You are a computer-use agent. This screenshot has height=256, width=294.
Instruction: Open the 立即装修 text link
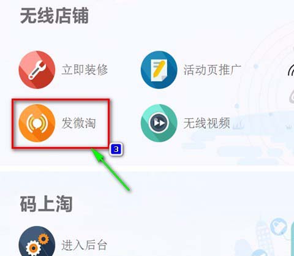click(x=85, y=70)
